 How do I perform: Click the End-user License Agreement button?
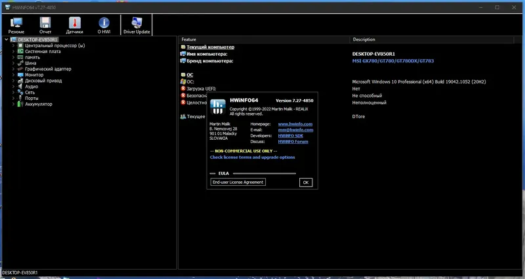[x=238, y=182]
